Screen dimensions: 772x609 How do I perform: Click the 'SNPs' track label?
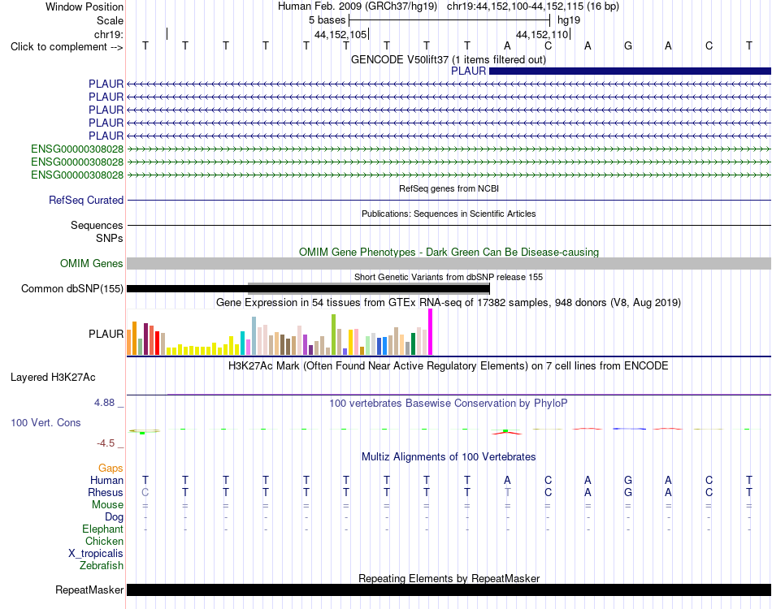tap(110, 238)
